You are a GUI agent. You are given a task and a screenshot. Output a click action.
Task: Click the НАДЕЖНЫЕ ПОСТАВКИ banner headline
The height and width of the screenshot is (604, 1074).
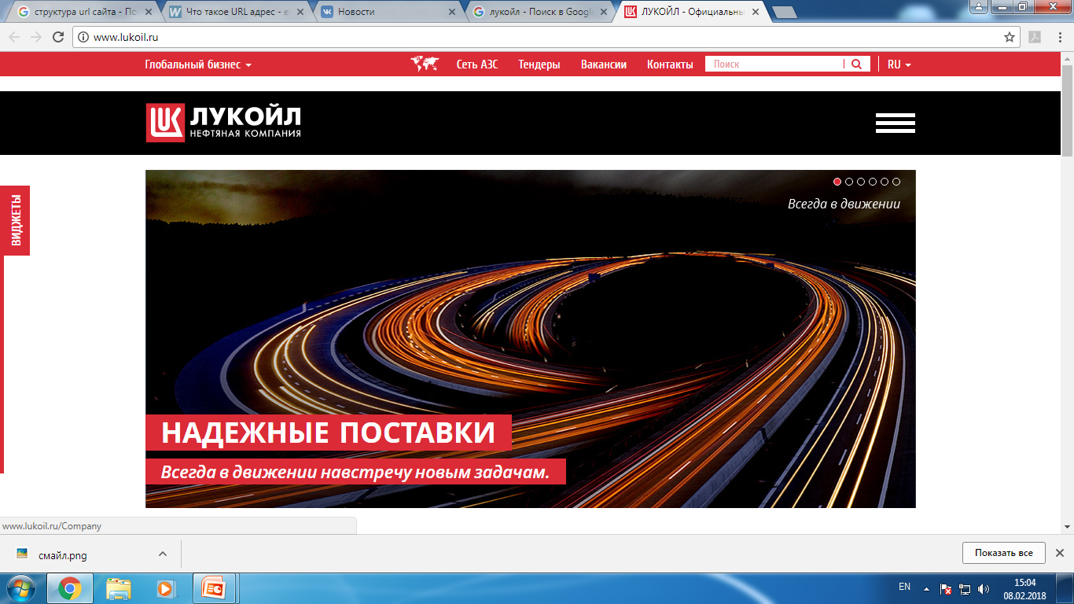point(329,433)
